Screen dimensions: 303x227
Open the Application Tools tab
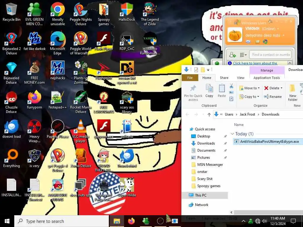pos(267,78)
